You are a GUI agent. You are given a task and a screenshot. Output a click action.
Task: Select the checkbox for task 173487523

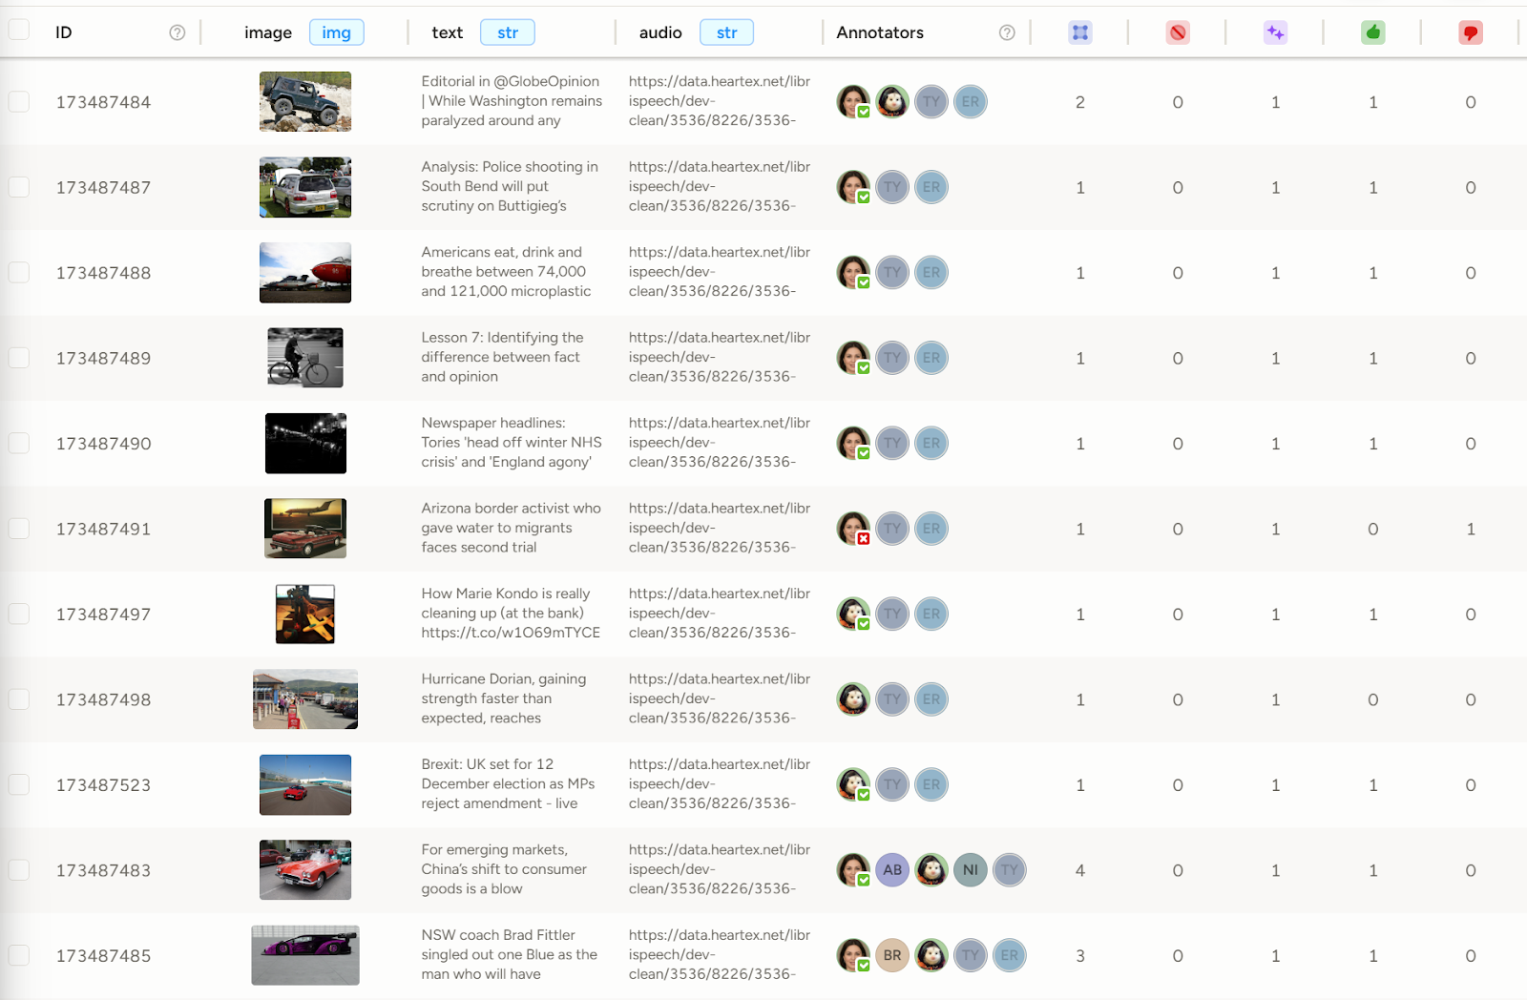(x=18, y=784)
